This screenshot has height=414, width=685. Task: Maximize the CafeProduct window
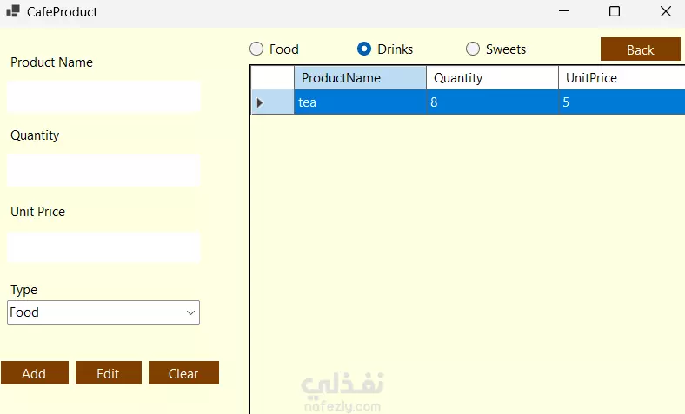(615, 12)
